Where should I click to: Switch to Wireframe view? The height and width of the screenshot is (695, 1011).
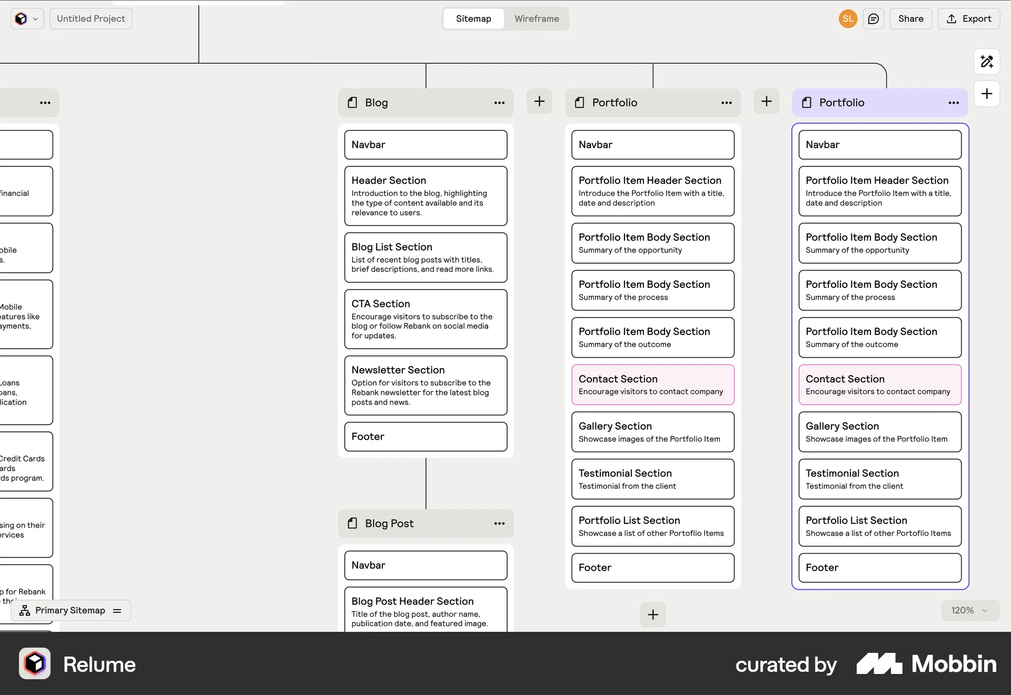point(537,18)
